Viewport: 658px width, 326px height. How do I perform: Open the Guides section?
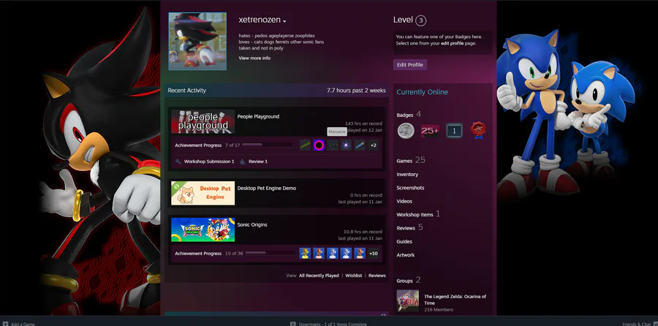[404, 242]
